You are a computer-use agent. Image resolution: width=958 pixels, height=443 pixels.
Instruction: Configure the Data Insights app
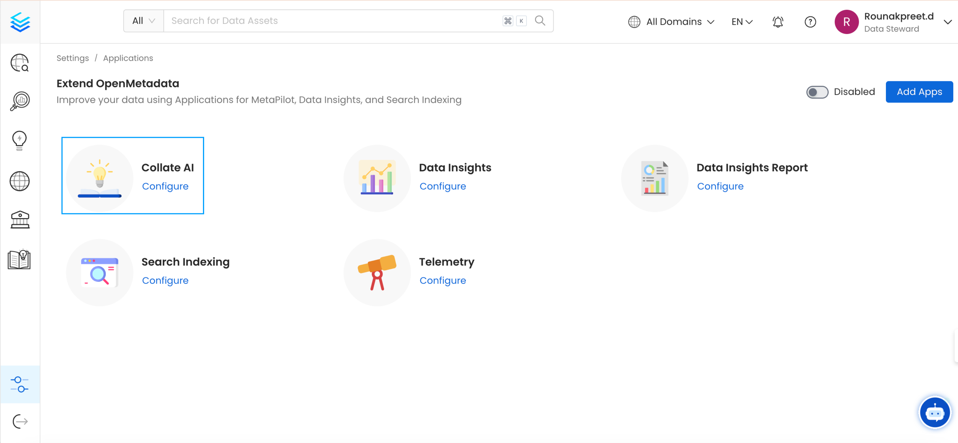(x=443, y=186)
